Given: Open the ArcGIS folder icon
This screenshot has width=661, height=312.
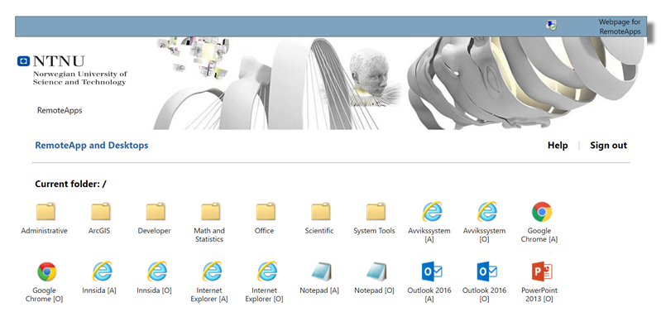Looking at the screenshot, I should [x=100, y=212].
